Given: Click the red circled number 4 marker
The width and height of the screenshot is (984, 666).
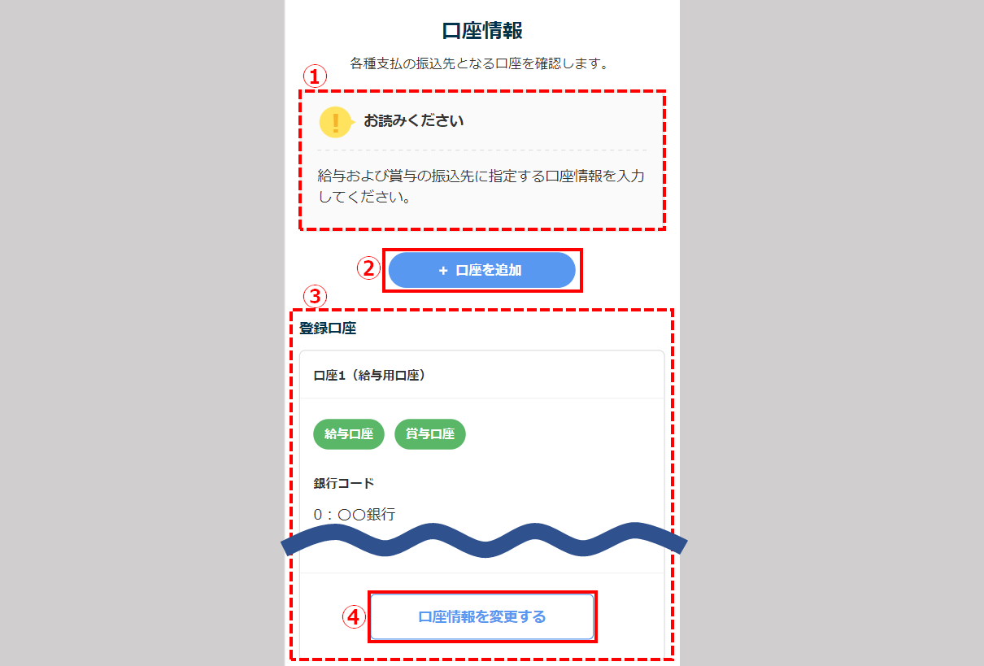Looking at the screenshot, I should point(353,617).
